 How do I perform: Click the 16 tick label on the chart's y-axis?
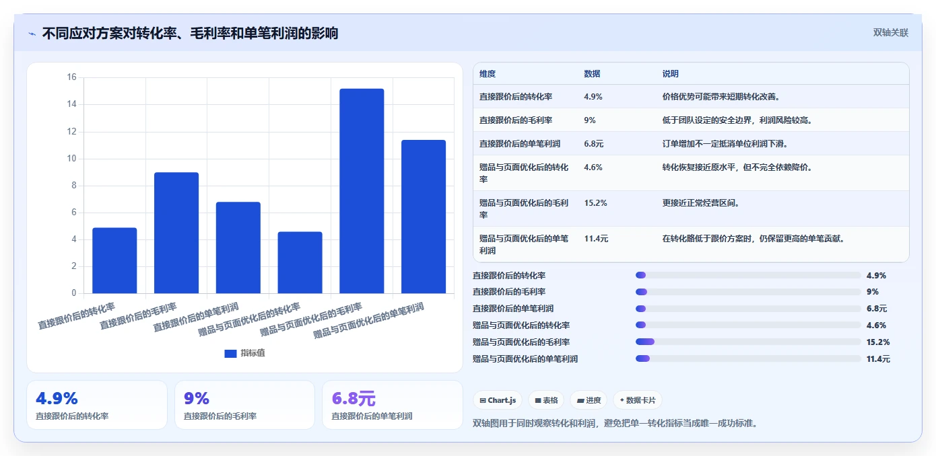click(71, 77)
